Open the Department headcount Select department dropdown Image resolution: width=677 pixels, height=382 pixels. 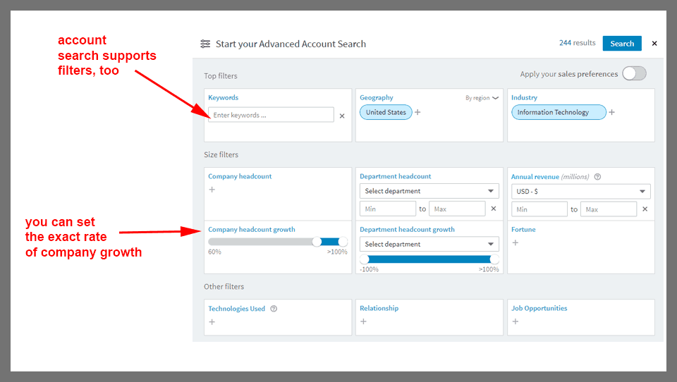429,191
